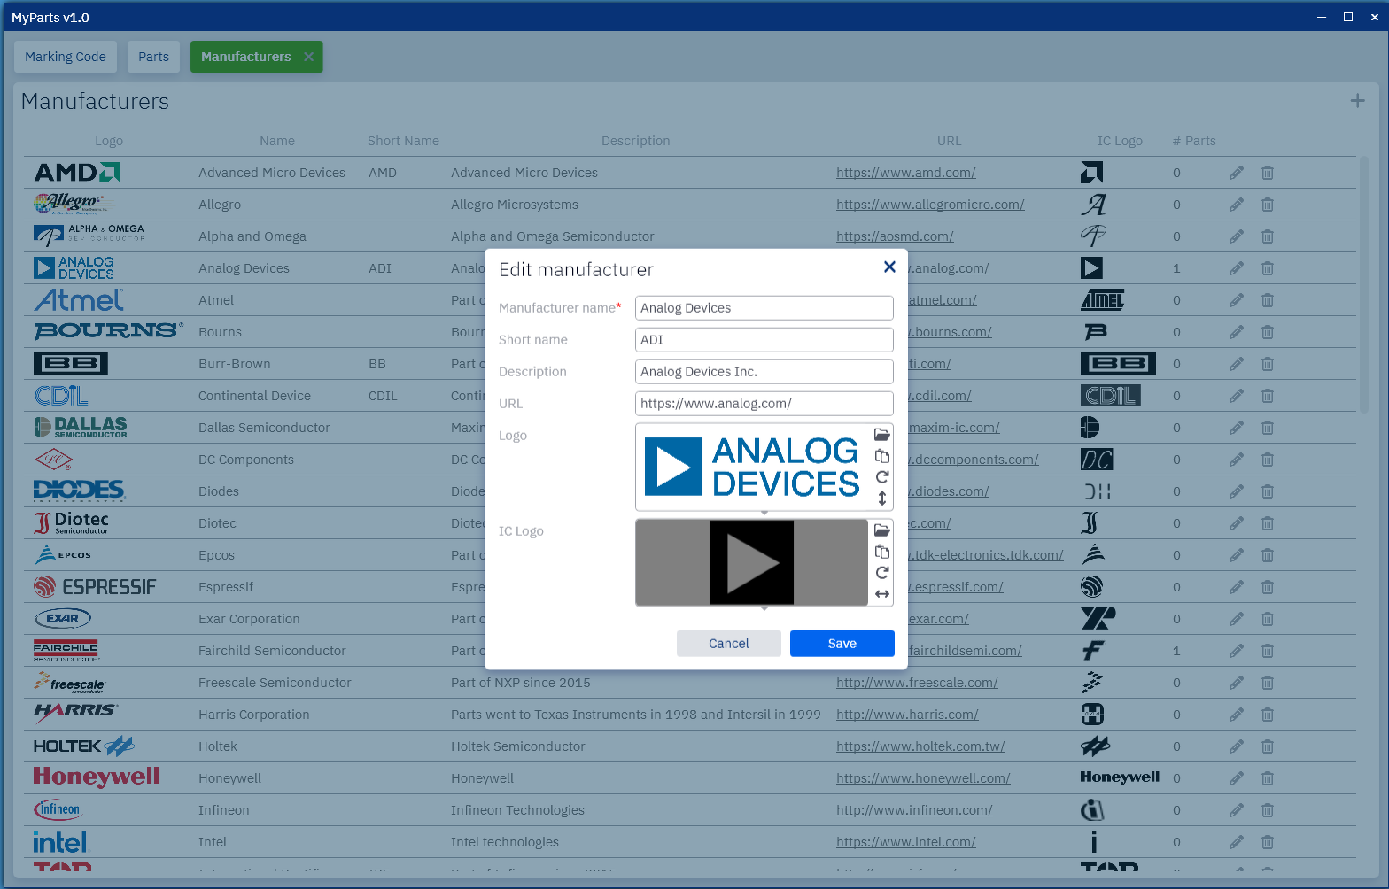Click the Short Name column header
Viewport: 1389px width, 889px height.
(x=403, y=141)
